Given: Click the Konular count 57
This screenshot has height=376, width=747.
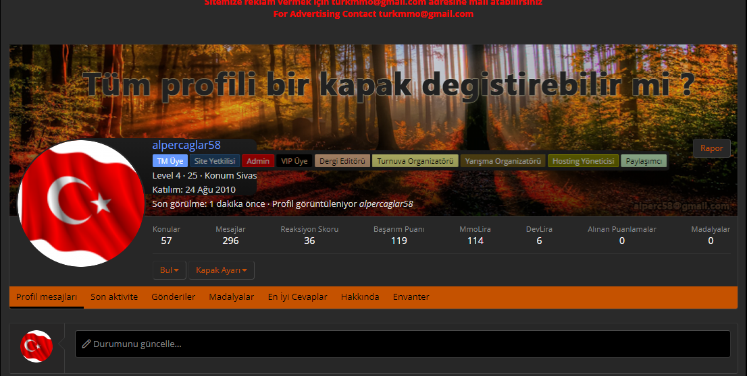Looking at the screenshot, I should [x=166, y=241].
